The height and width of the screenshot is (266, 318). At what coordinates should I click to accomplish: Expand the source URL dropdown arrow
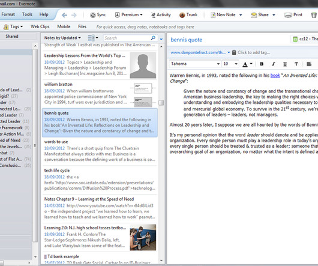[229, 52]
